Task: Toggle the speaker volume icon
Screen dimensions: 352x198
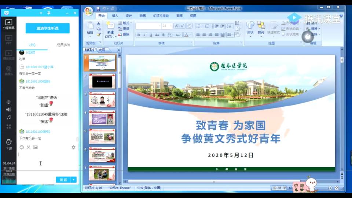Action: [8, 109]
